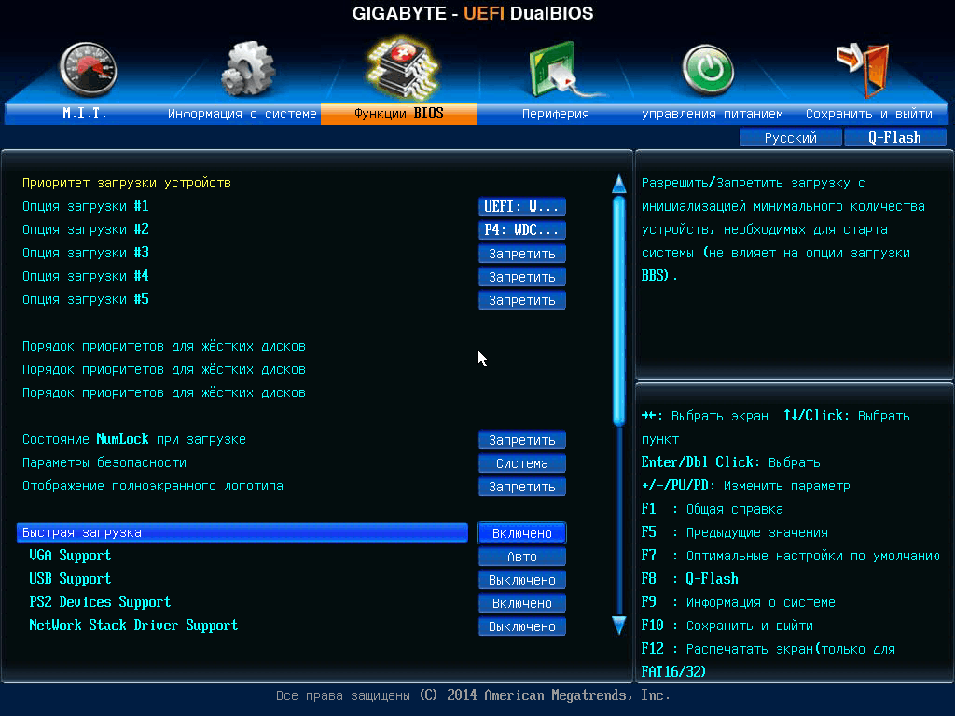Click the exit door icon
Image resolution: width=955 pixels, height=716 pixels.
[x=864, y=69]
